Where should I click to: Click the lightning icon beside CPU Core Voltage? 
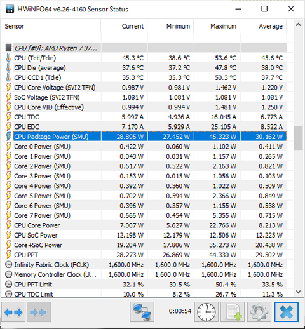click(x=8, y=88)
